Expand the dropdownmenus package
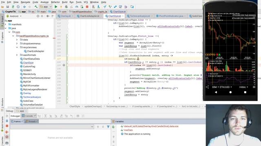261x146 pixels. (17, 43)
